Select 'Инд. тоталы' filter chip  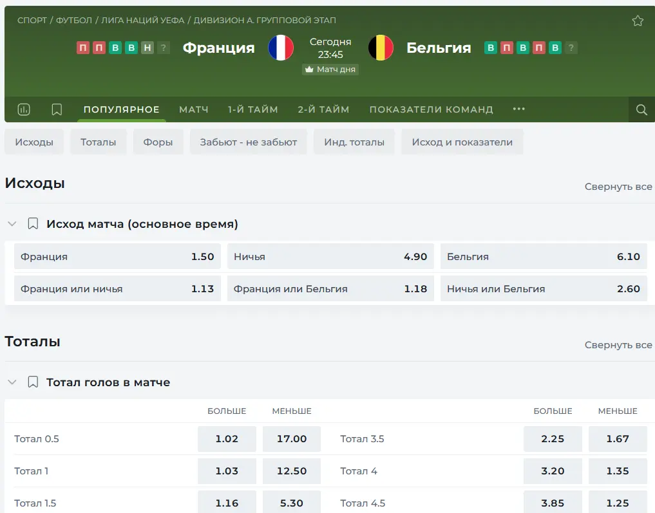(x=354, y=142)
